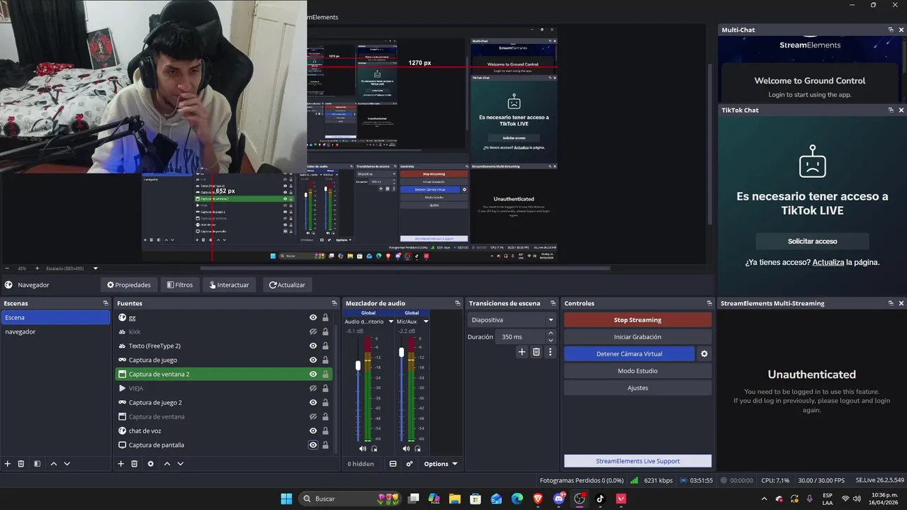Pop out the Fuentes dock panel icon
This screenshot has width=907, height=510.
(x=334, y=303)
